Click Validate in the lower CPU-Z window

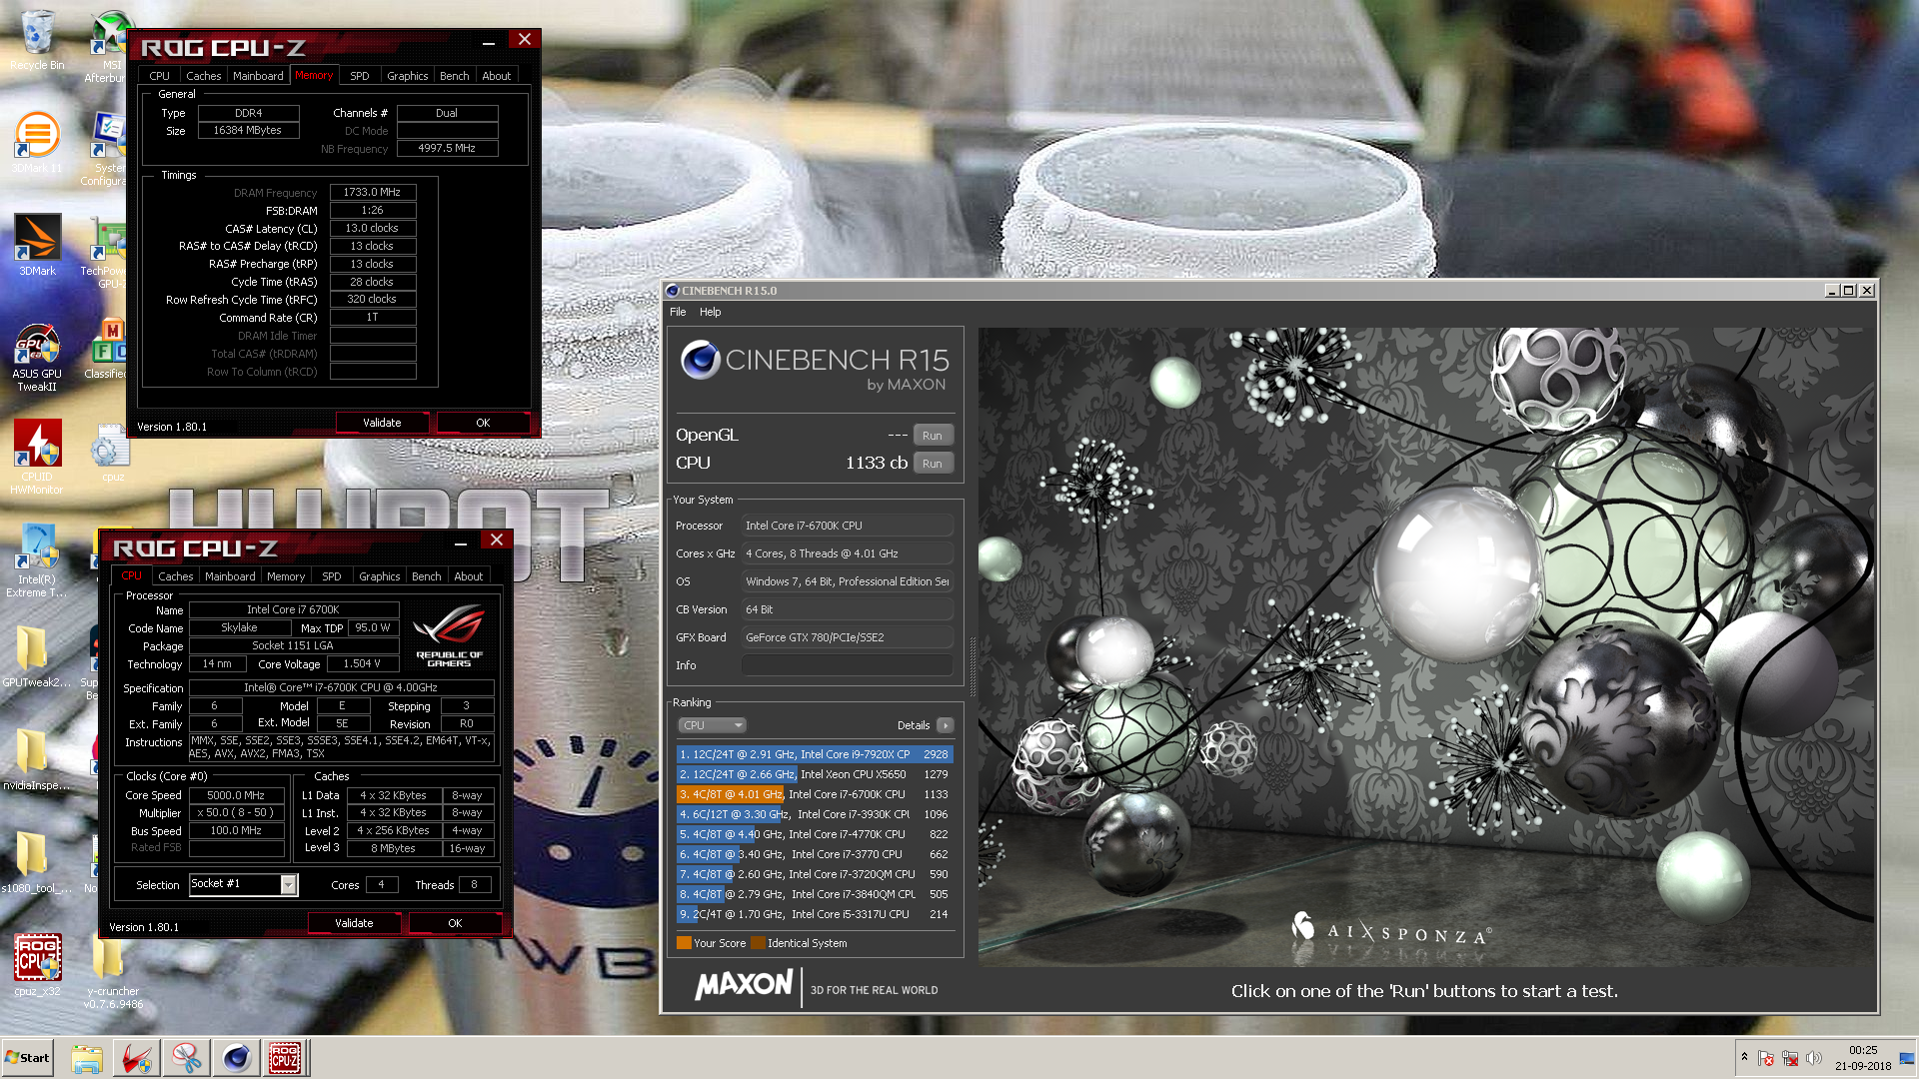354,923
